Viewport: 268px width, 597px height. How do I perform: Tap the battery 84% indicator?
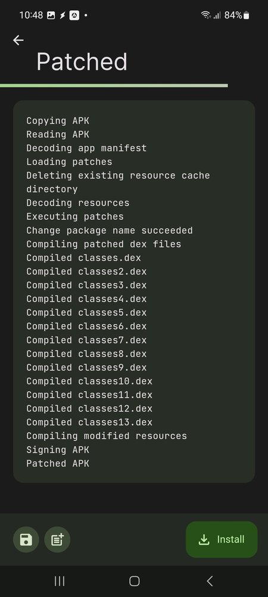point(237,16)
